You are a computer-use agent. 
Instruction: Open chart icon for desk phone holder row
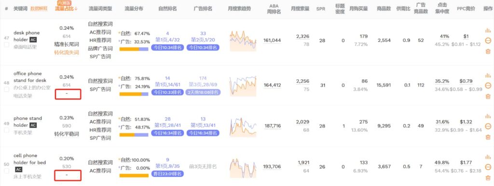(x=488, y=30)
